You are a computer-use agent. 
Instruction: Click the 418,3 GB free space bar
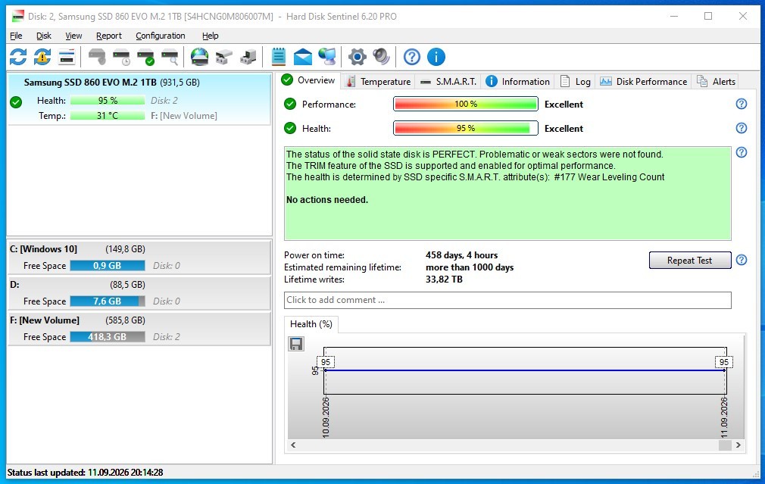[x=108, y=336]
